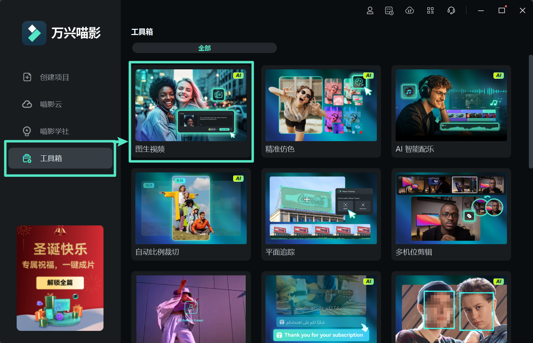Viewport: 533px width, 343px height.
Task: Click the 工具箱 page heading
Action: pos(142,32)
